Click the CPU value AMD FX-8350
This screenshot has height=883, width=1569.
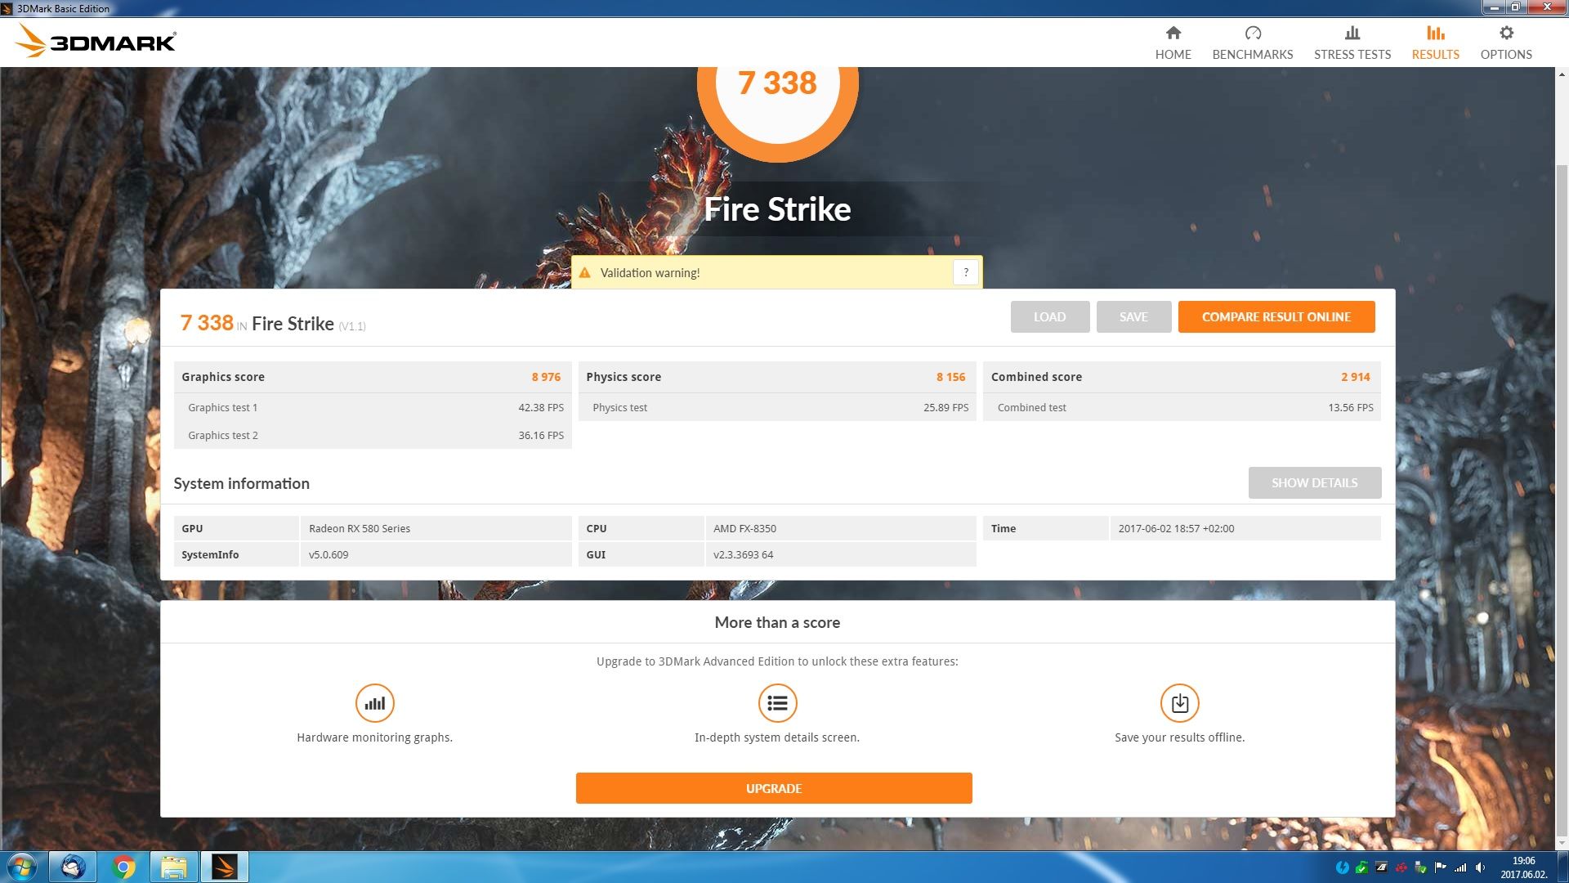(x=744, y=528)
